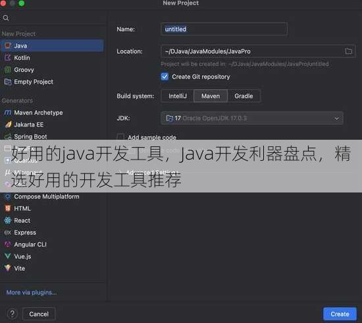
Task: Click the Compose Multiplatform icon
Action: [x=8, y=196]
